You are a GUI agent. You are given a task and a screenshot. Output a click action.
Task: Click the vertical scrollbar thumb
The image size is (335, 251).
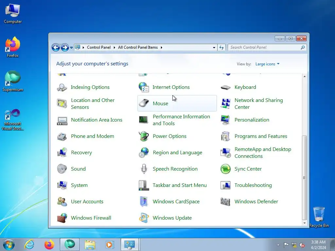pos(305,177)
